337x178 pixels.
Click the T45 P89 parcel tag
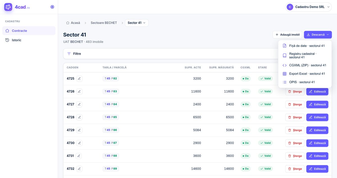point(111,169)
